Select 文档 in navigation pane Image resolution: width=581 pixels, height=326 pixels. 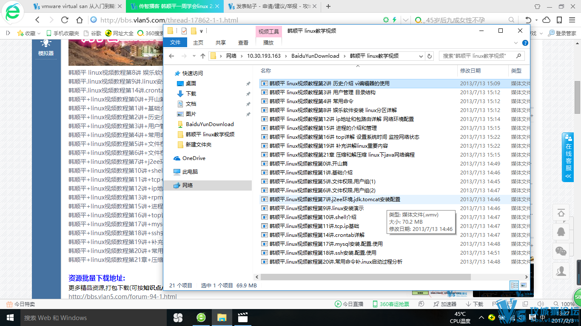[x=191, y=104]
